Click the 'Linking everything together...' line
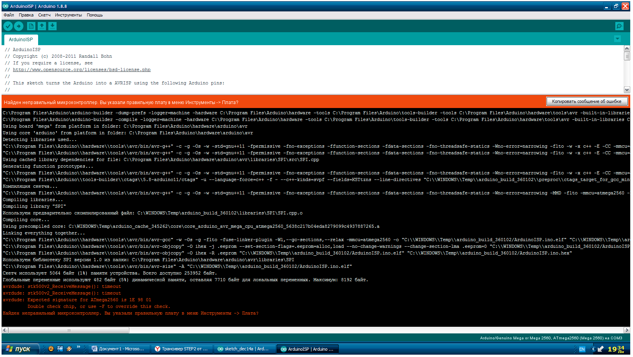This screenshot has height=357, width=633. (44, 233)
